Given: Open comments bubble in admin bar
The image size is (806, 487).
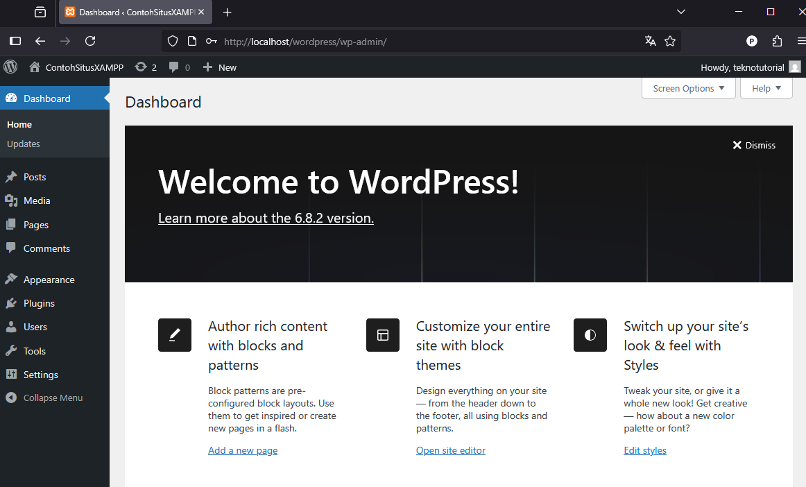Looking at the screenshot, I should pos(180,67).
